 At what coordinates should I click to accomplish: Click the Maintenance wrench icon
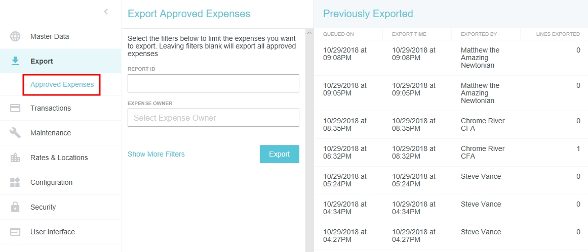15,133
